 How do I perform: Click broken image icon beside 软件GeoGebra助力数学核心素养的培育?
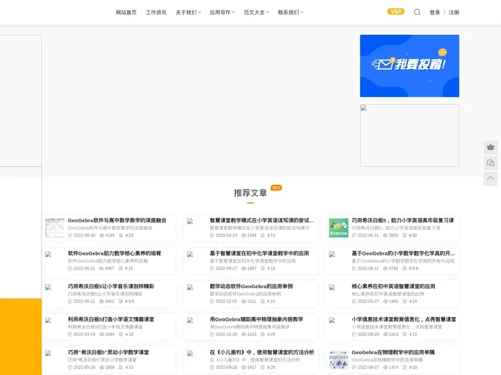click(48, 254)
